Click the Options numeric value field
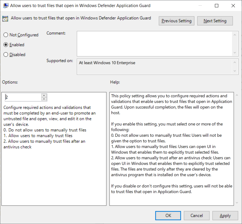Screen dimensions: 242x224 23,97
